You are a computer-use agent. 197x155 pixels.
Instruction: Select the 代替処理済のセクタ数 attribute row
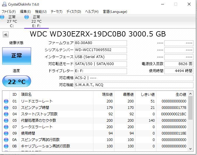tap(95, 121)
